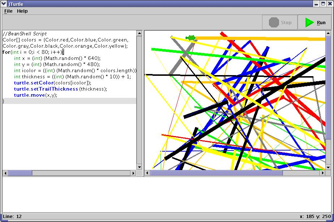The image size is (334, 222).
Task: Click the canvas scroll up arrow
Action: point(328,34)
